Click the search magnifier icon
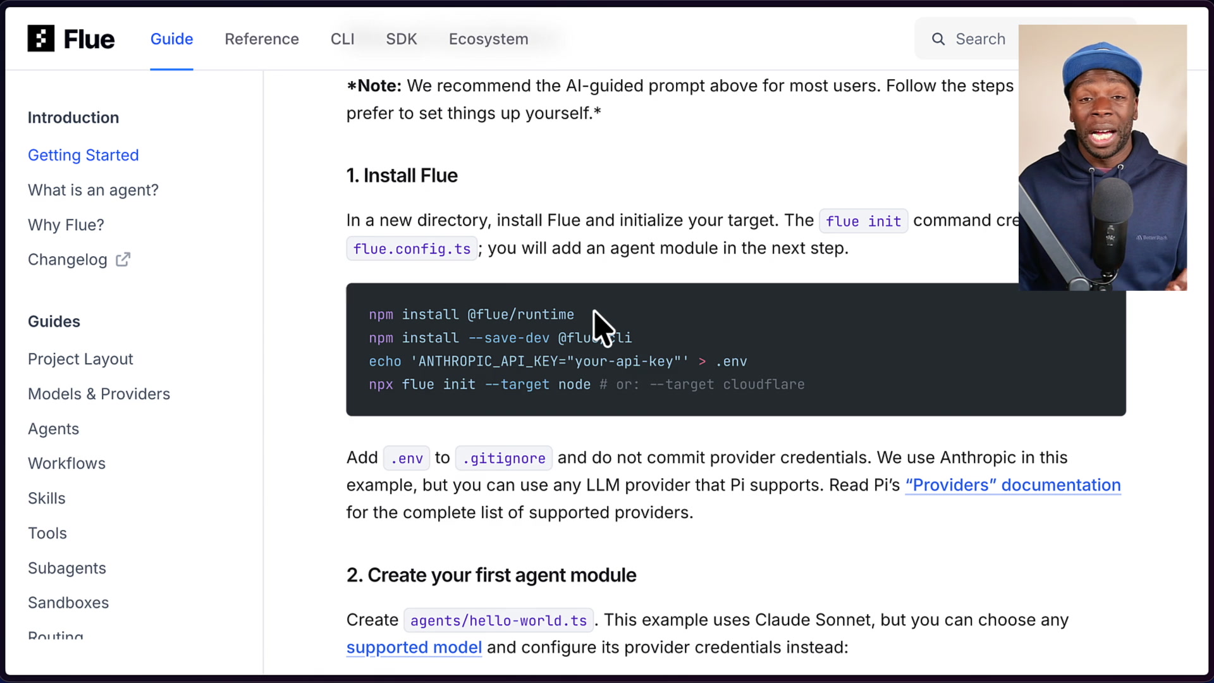 pos(938,39)
